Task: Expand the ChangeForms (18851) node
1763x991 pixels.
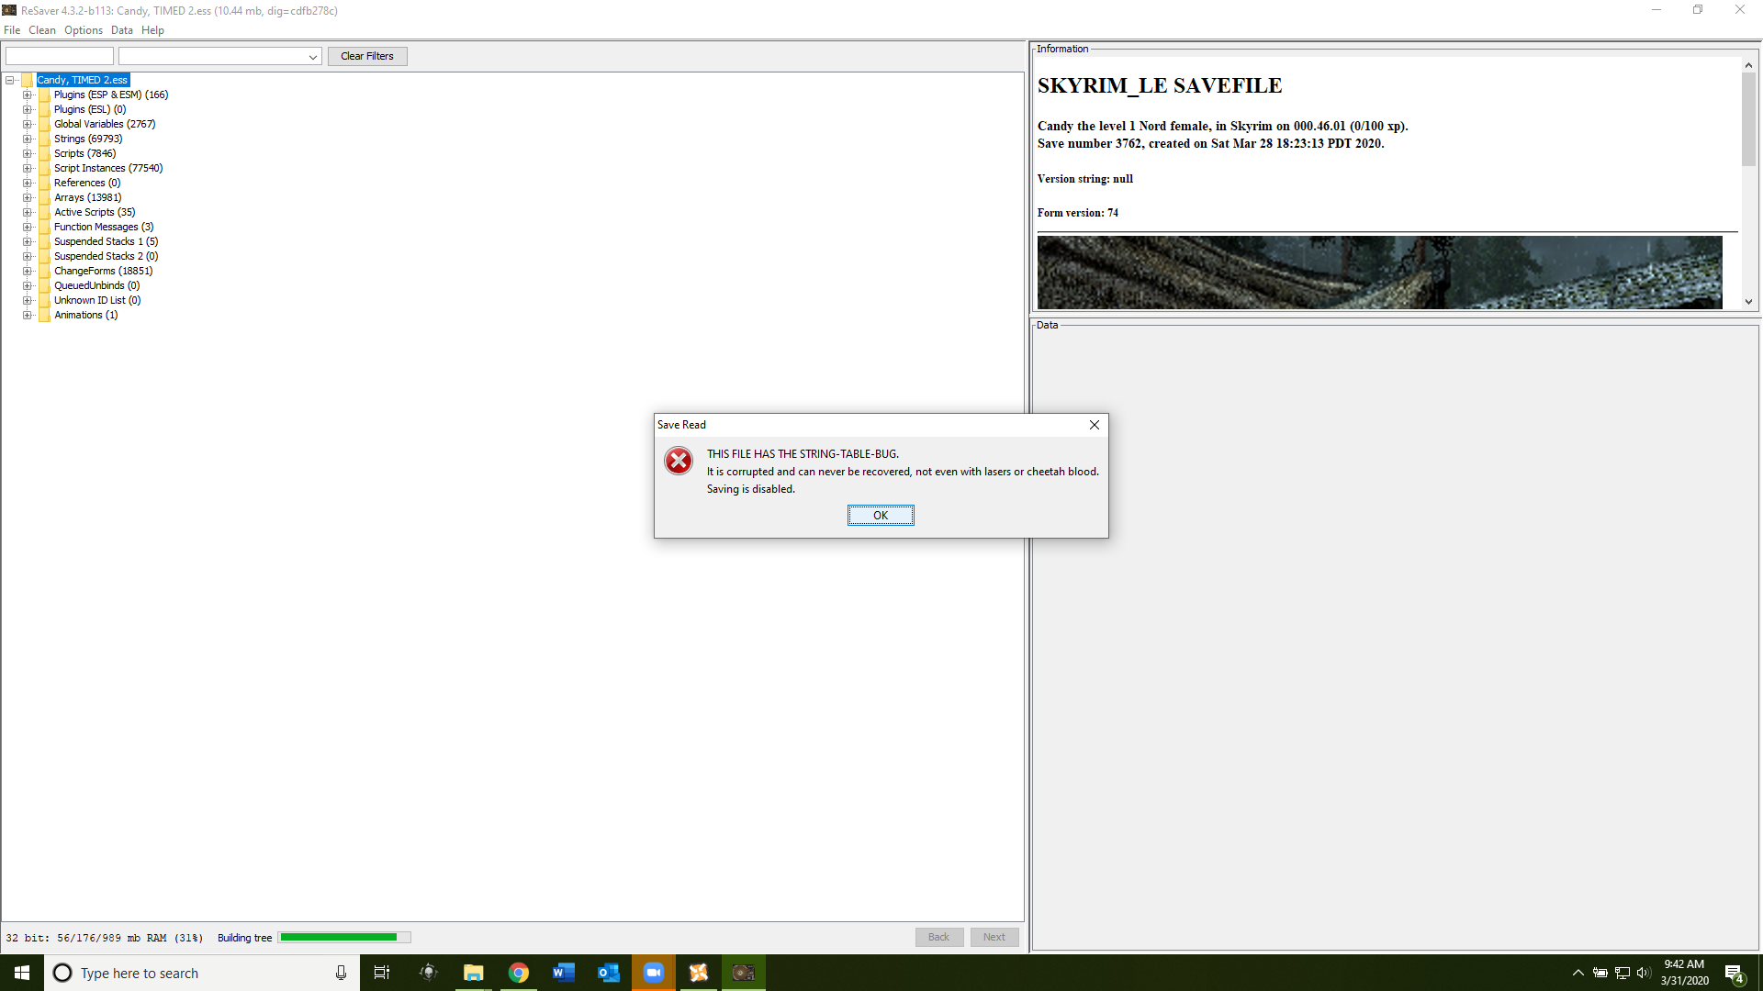Action: click(x=28, y=272)
